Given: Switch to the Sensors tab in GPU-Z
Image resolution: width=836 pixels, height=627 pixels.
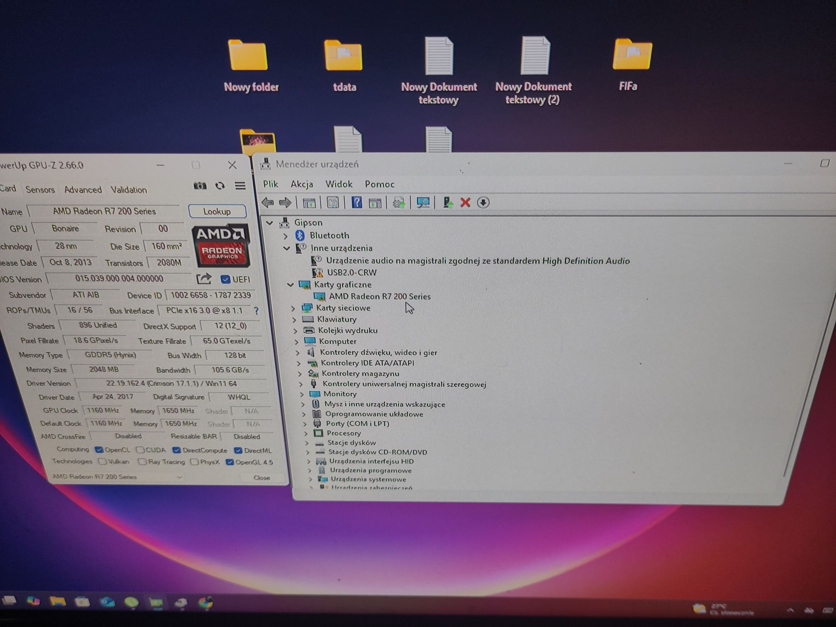Looking at the screenshot, I should tap(40, 189).
